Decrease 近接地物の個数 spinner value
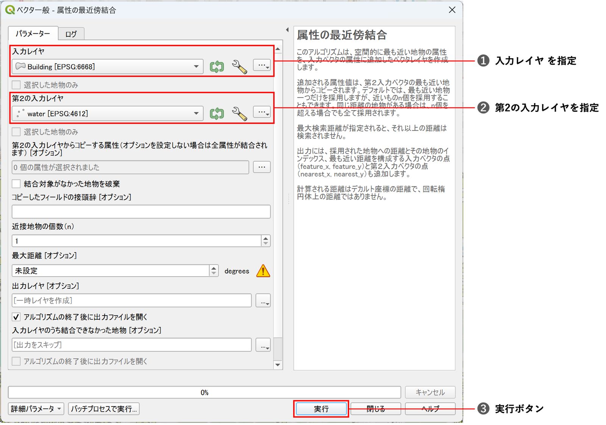 [x=266, y=244]
